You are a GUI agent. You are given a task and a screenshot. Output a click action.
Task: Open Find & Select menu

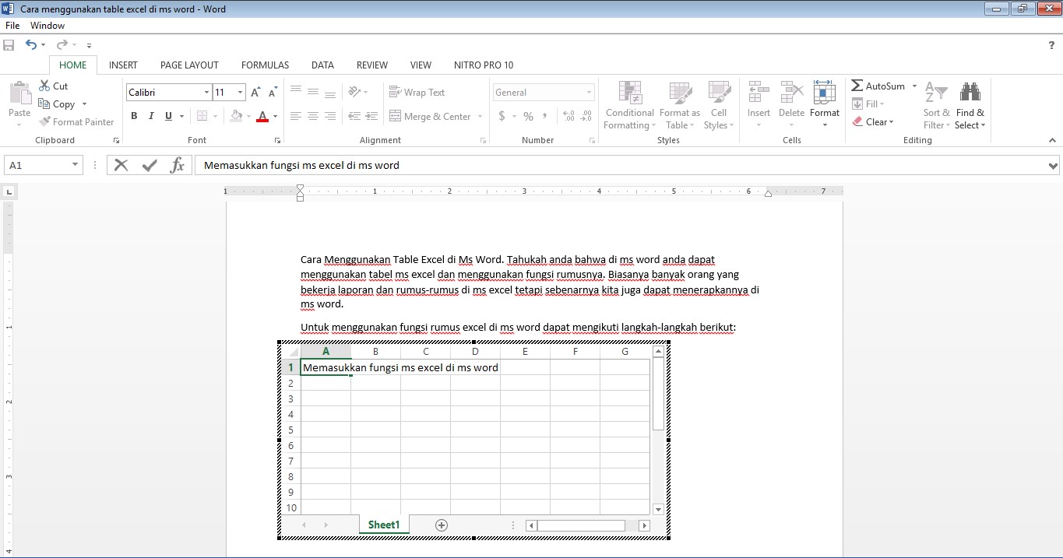tap(970, 105)
